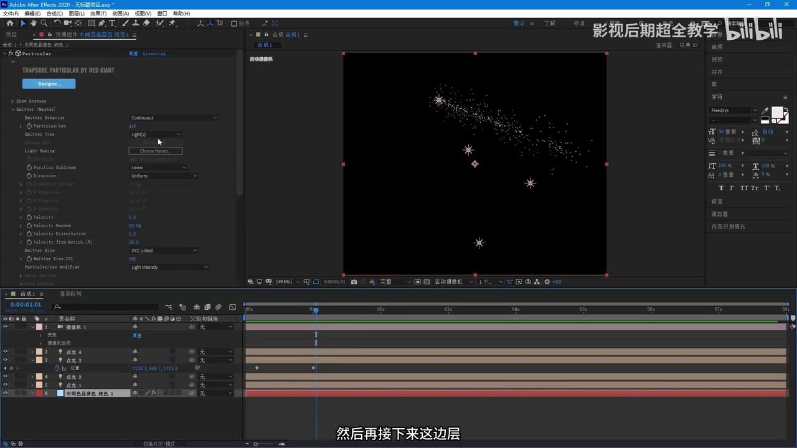Toggle the 对齐 snapping checkbox in toolbar

click(233, 24)
